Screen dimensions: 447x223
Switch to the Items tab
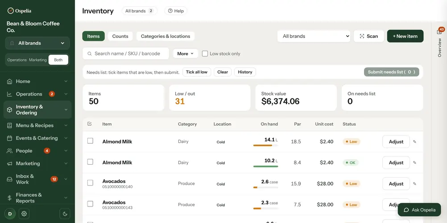(94, 36)
